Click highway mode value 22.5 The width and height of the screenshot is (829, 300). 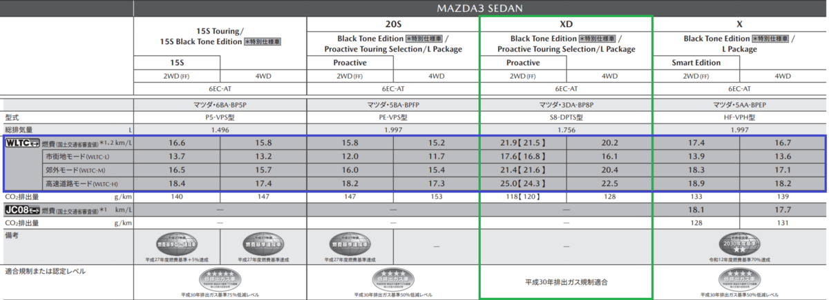[609, 183]
